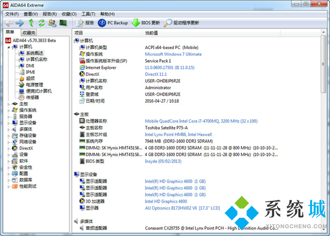330x236 pixels.
Task: Select the AIDA64 v5.70.3833 Beta root node
Action: (31, 40)
